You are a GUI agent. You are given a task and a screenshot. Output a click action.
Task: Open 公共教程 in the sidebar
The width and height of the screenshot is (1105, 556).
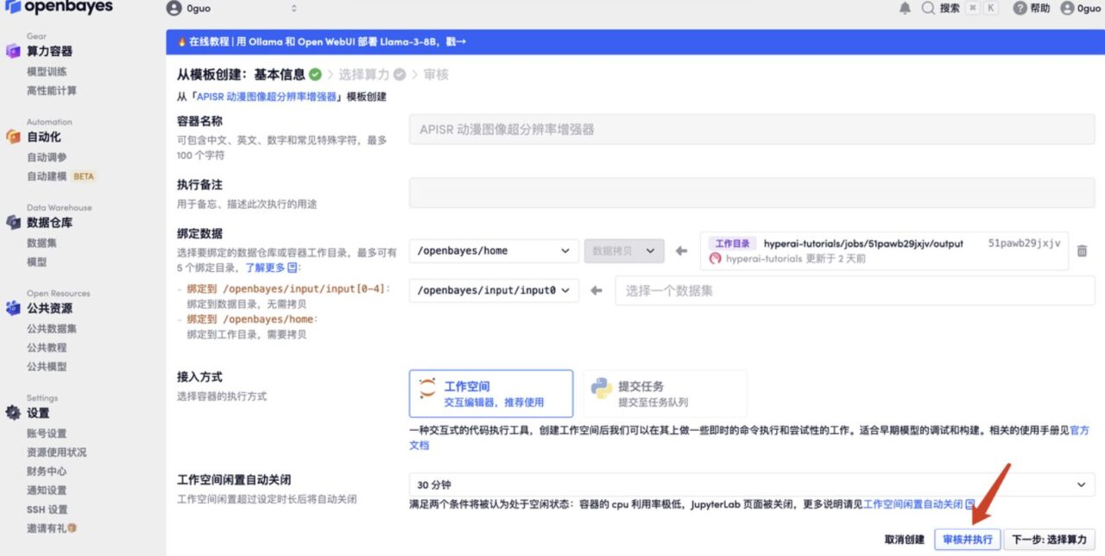click(47, 348)
